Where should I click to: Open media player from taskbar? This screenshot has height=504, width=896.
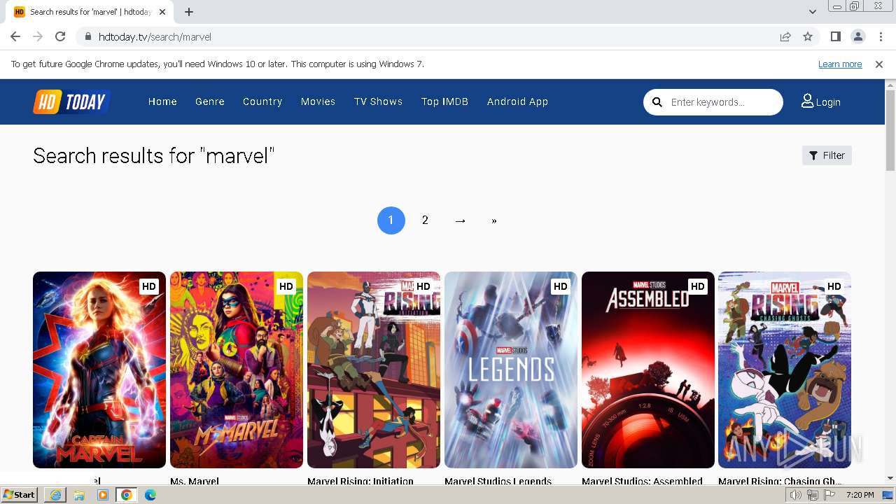click(103, 495)
